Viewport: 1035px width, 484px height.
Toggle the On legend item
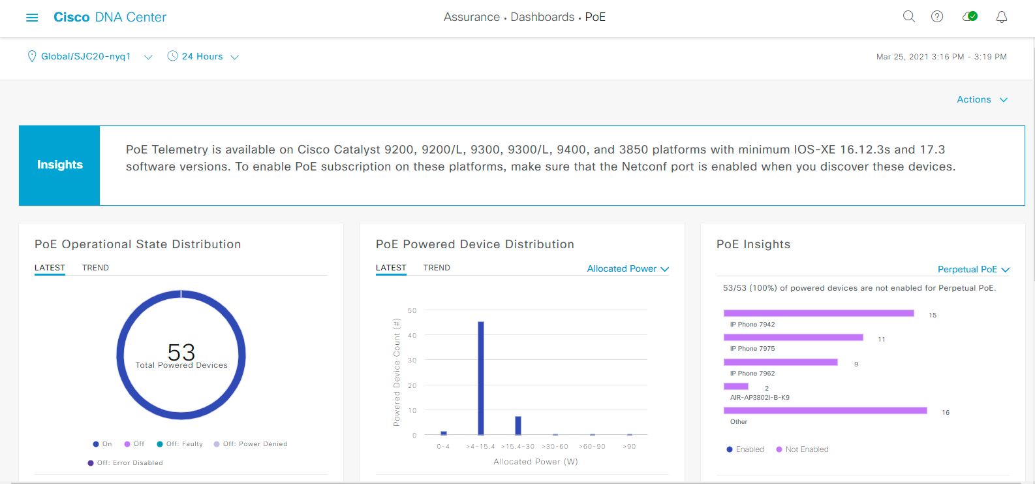[102, 444]
